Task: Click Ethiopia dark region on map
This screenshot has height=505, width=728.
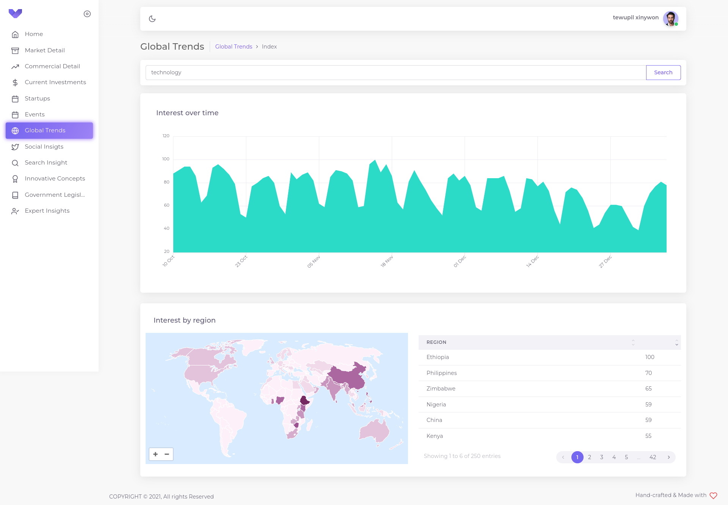Action: (x=304, y=401)
